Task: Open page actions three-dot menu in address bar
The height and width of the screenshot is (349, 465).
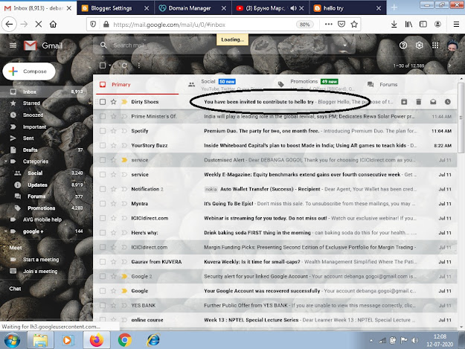Action: (329, 25)
